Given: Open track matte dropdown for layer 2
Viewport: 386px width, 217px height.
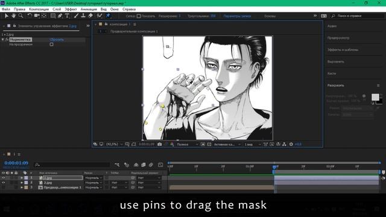Looking at the screenshot, I should point(119,183).
